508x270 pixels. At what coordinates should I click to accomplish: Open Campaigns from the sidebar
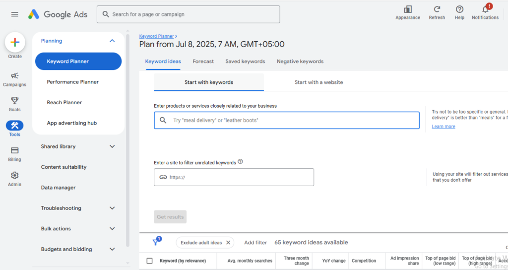(x=14, y=76)
